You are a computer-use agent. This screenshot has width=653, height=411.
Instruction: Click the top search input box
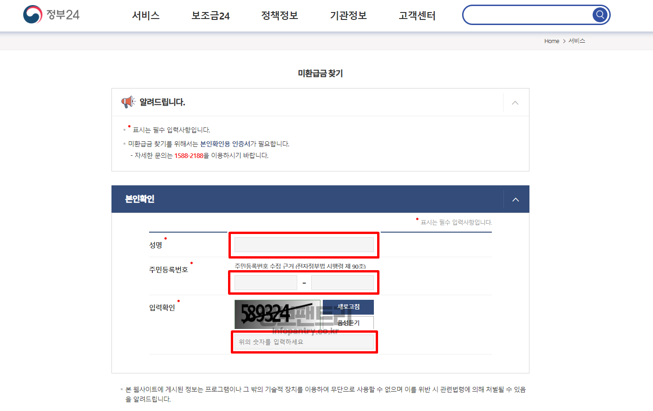[x=529, y=15]
